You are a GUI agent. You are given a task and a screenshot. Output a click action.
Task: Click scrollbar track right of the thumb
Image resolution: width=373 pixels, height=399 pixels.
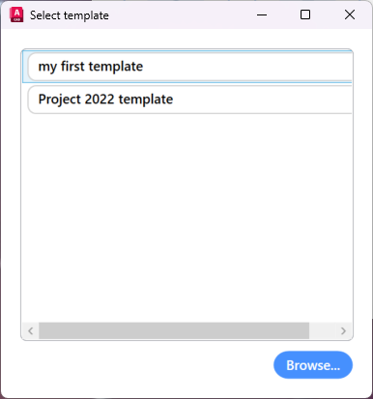(x=322, y=330)
